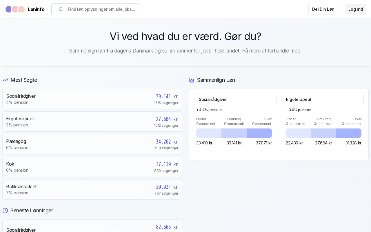Click the chart icon beside Sammenlign Løn

[x=192, y=80]
